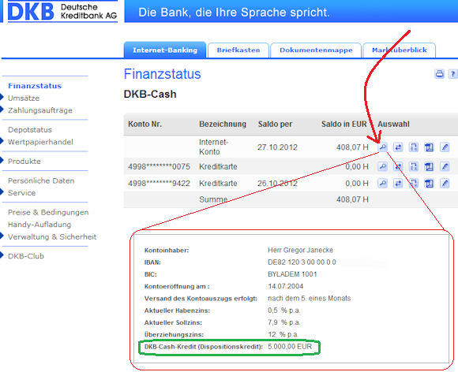Image resolution: width=458 pixels, height=372 pixels.
Task: Open statement document icon for card ending 0075
Action: coord(429,166)
